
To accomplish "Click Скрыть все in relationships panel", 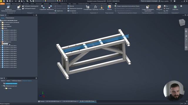I will point(59,11).
